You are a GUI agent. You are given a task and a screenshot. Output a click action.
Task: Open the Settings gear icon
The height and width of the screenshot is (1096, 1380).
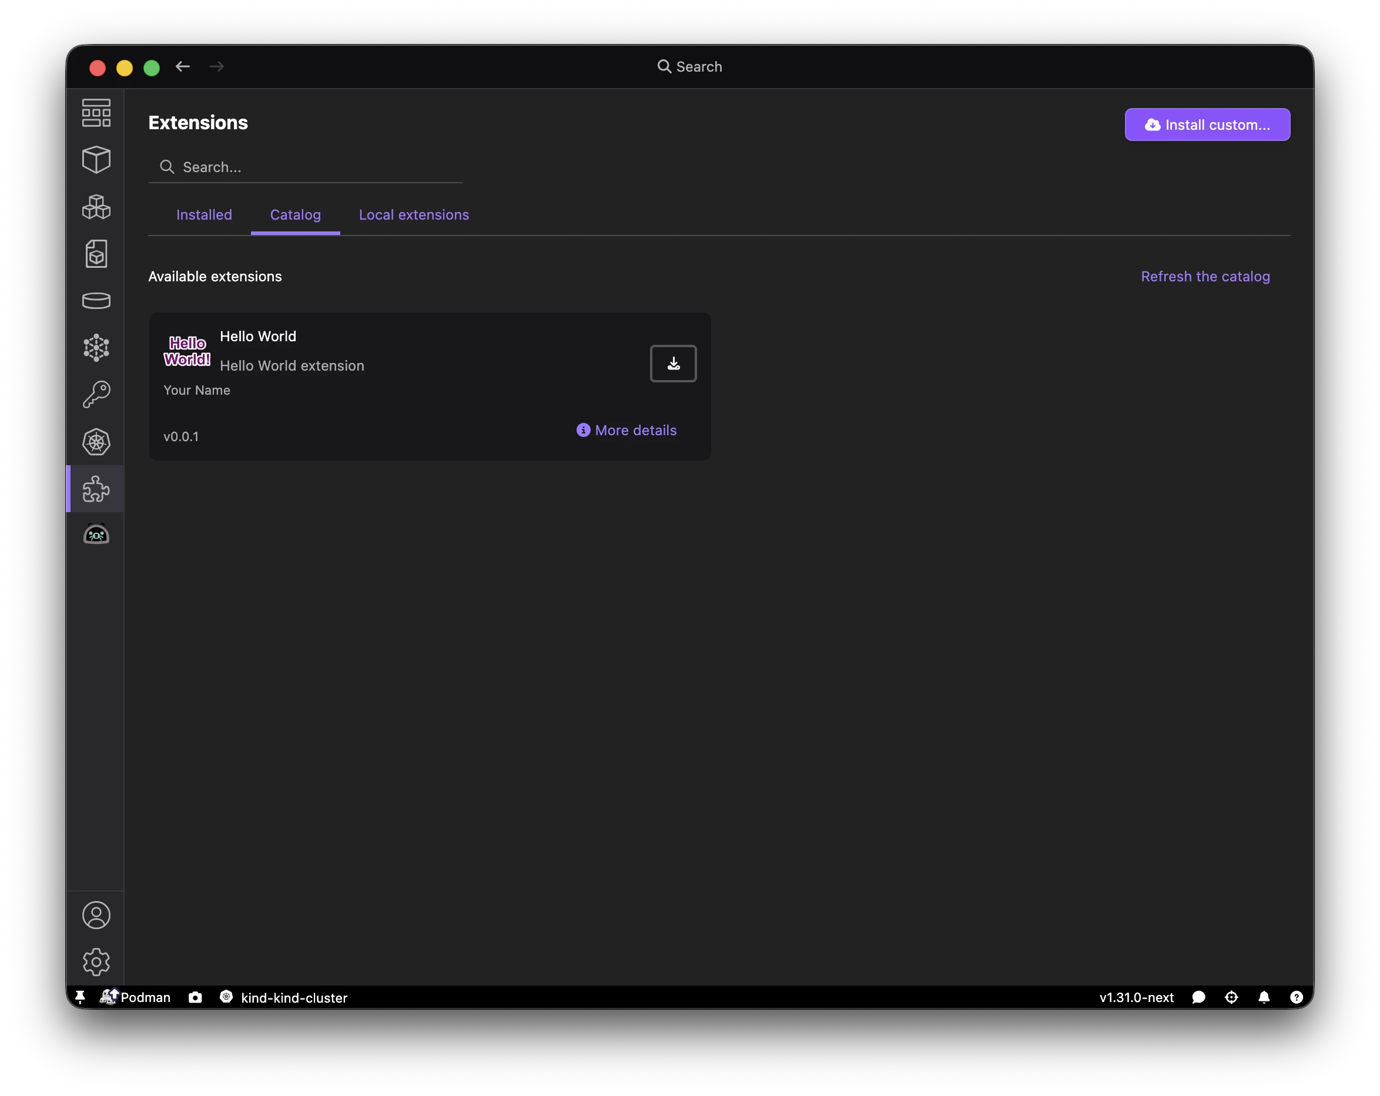(x=96, y=961)
